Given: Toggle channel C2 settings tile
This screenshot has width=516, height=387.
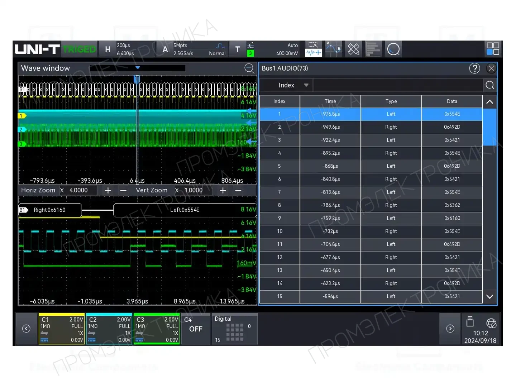Looking at the screenshot, I should coord(109,329).
